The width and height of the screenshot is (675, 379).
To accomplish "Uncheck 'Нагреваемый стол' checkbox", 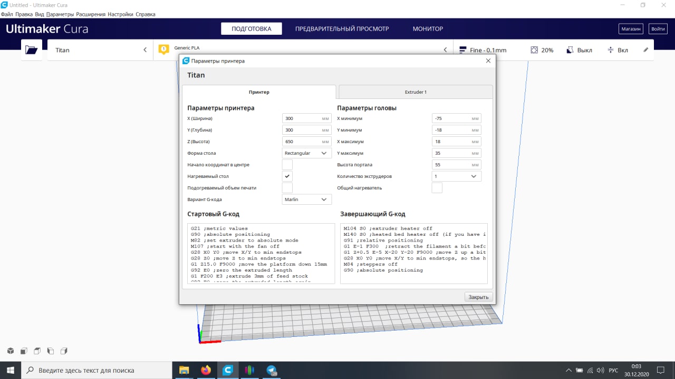I will click(287, 176).
